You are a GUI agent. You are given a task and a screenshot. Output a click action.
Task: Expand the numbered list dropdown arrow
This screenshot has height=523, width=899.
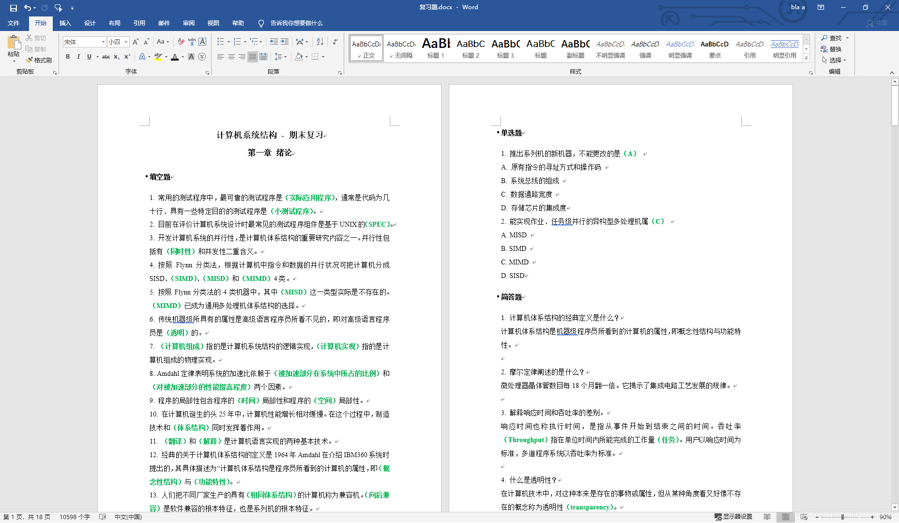click(x=245, y=42)
